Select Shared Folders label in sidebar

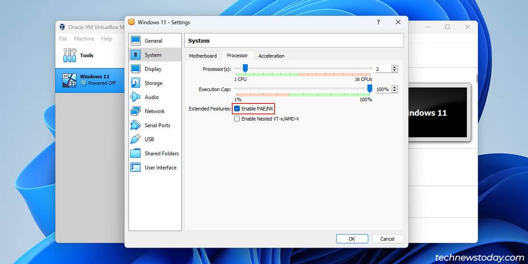pyautogui.click(x=161, y=154)
